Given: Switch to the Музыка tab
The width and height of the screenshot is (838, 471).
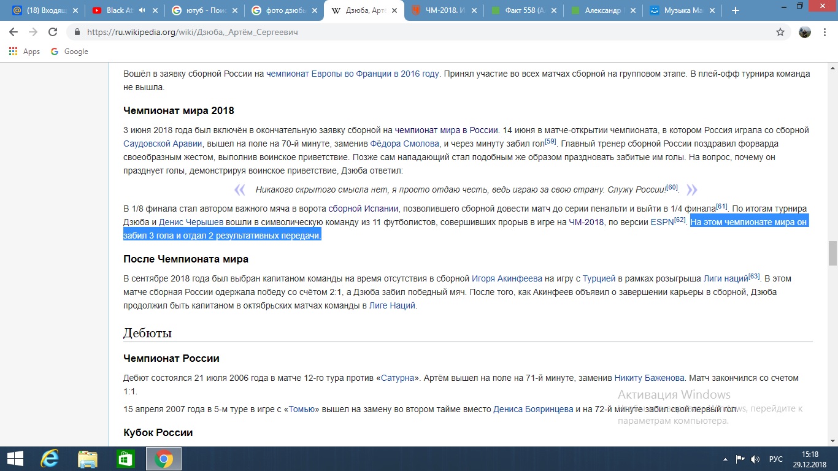Looking at the screenshot, I should point(683,10).
